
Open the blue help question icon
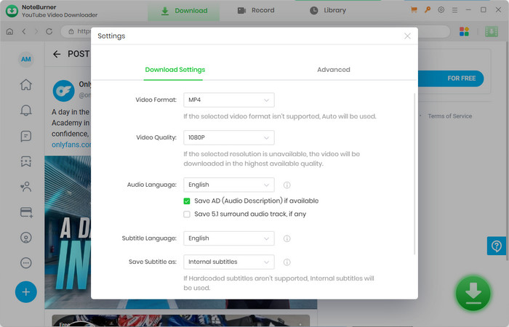[x=497, y=246]
